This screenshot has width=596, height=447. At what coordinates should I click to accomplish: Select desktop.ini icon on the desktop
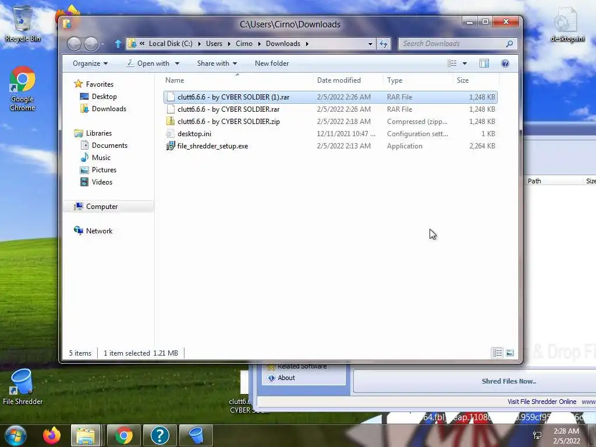point(567,23)
